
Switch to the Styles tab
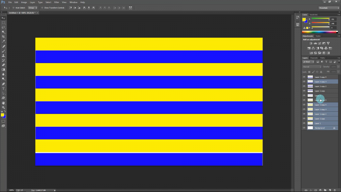coord(318,36)
